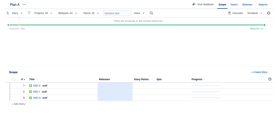The width and height of the screenshot is (278, 117).
Task: Open the Releases: All filter dropdown
Action: (x=67, y=13)
